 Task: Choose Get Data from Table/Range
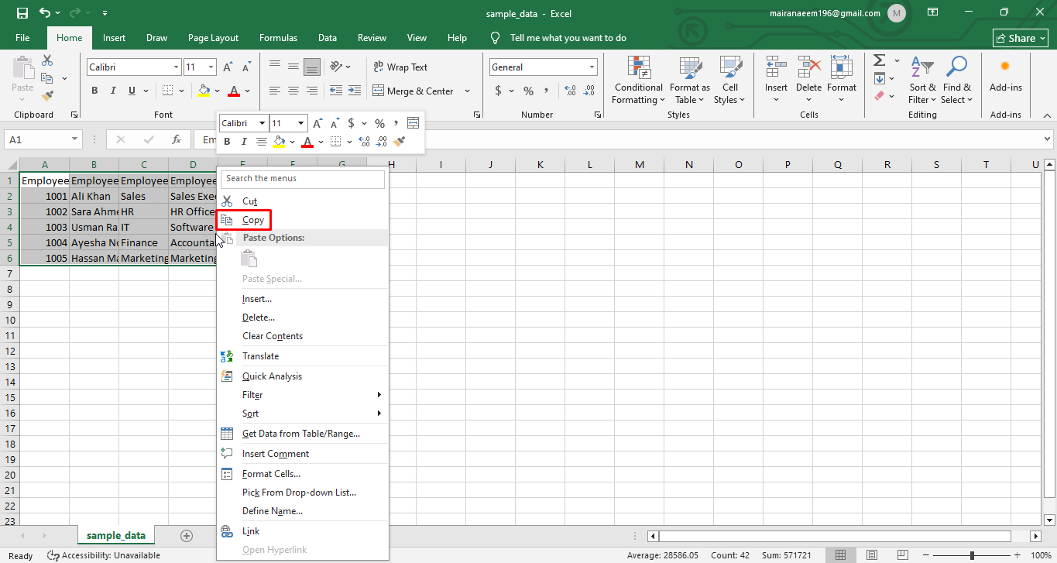302,434
